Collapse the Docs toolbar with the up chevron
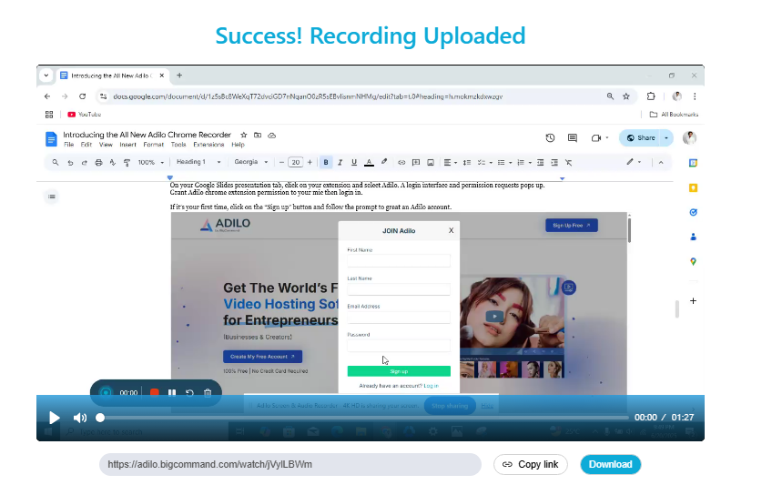Screen dimensions: 772x495 point(661,162)
